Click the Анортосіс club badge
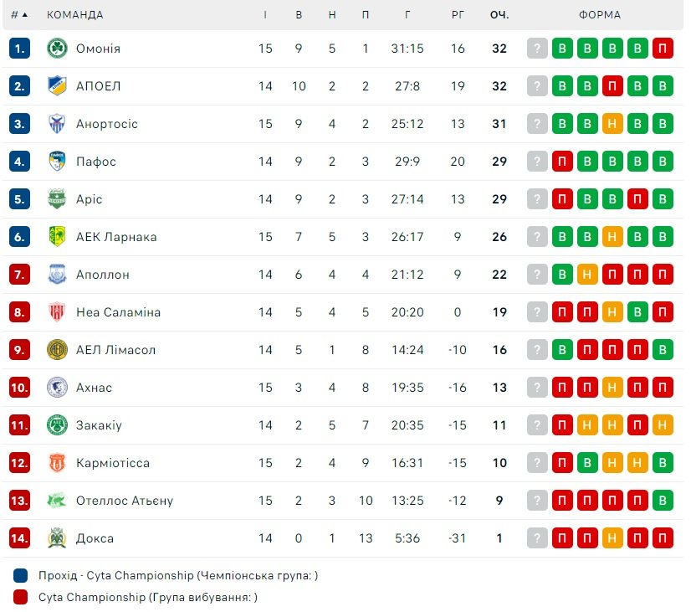Viewport: 691px width, 612px height. click(x=57, y=124)
